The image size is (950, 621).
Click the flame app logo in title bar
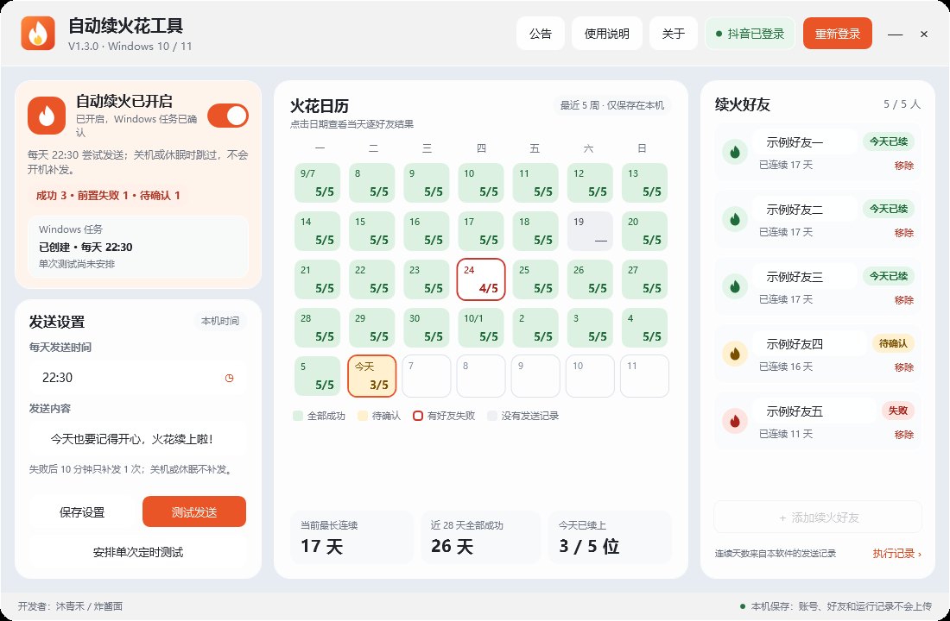point(37,34)
